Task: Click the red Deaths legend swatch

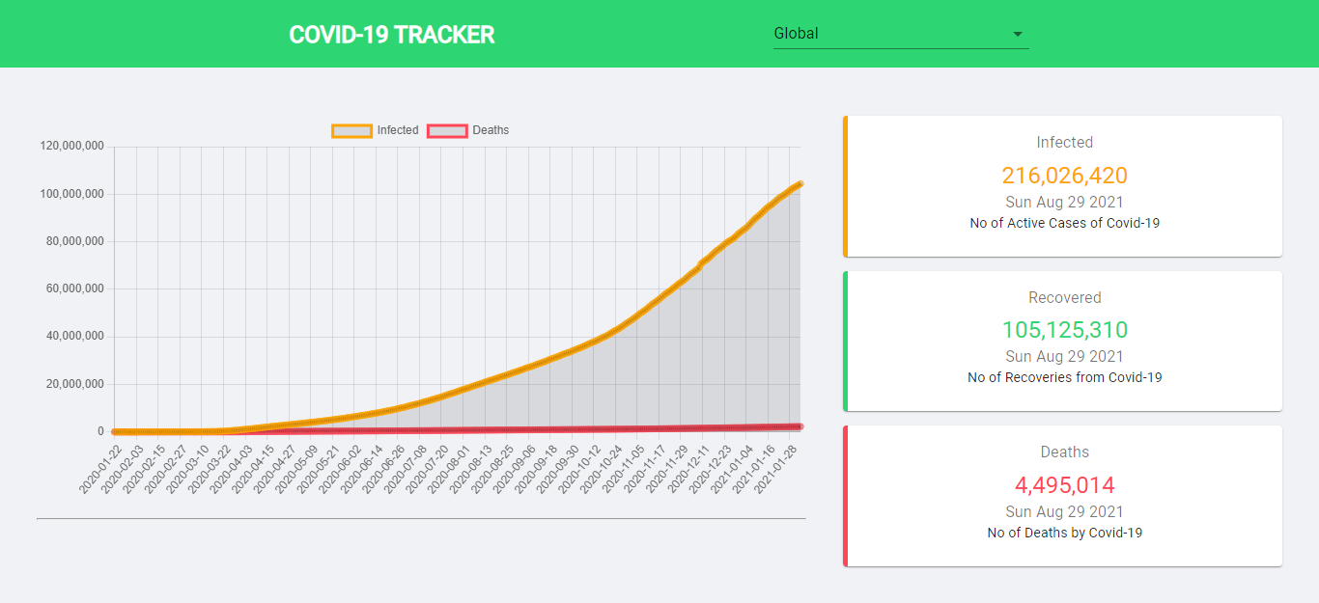Action: coord(447,129)
